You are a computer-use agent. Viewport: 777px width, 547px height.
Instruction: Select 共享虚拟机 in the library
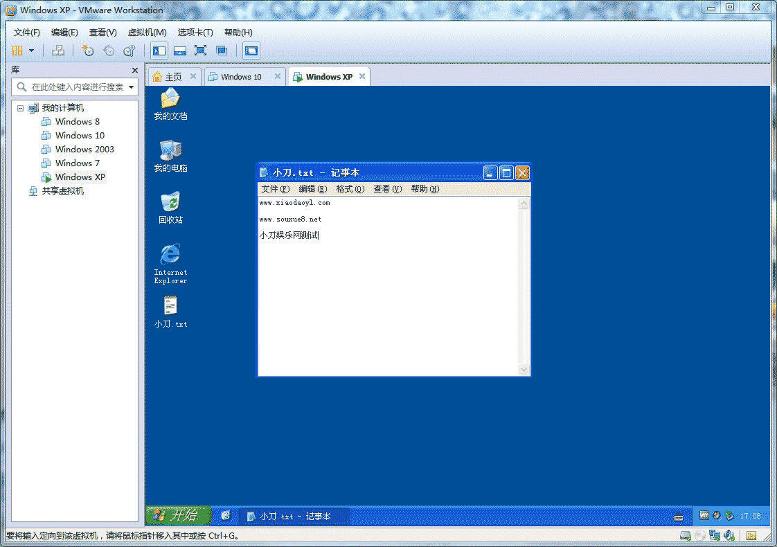tap(62, 191)
